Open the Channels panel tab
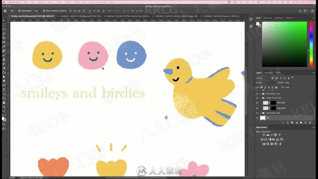Image resolution: width=318 pixels, height=179 pixels. pos(268,73)
